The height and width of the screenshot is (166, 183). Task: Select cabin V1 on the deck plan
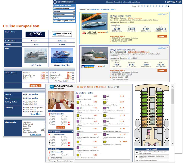click(159, 93)
